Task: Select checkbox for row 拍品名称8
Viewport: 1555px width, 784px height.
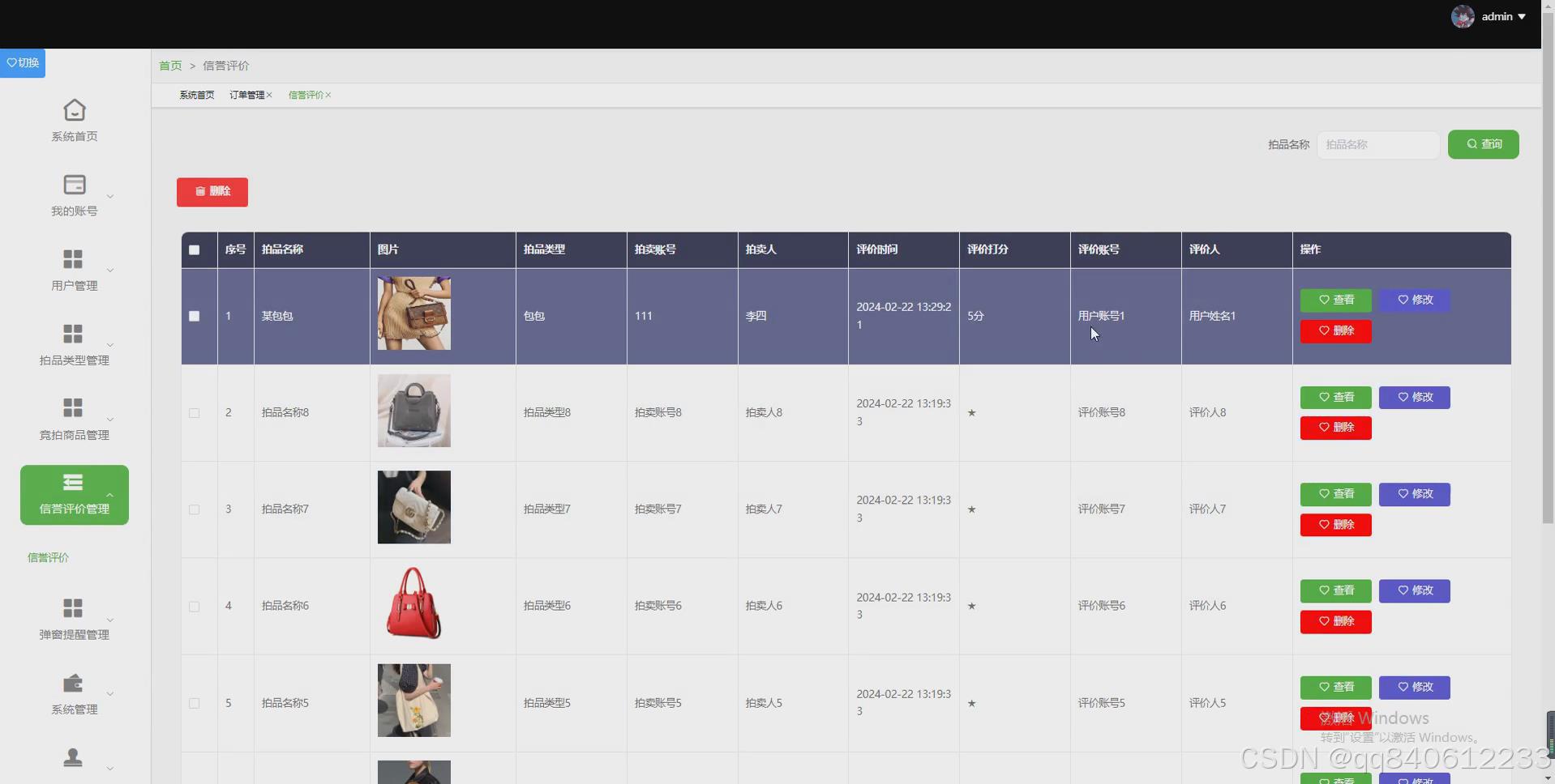Action: (x=194, y=413)
